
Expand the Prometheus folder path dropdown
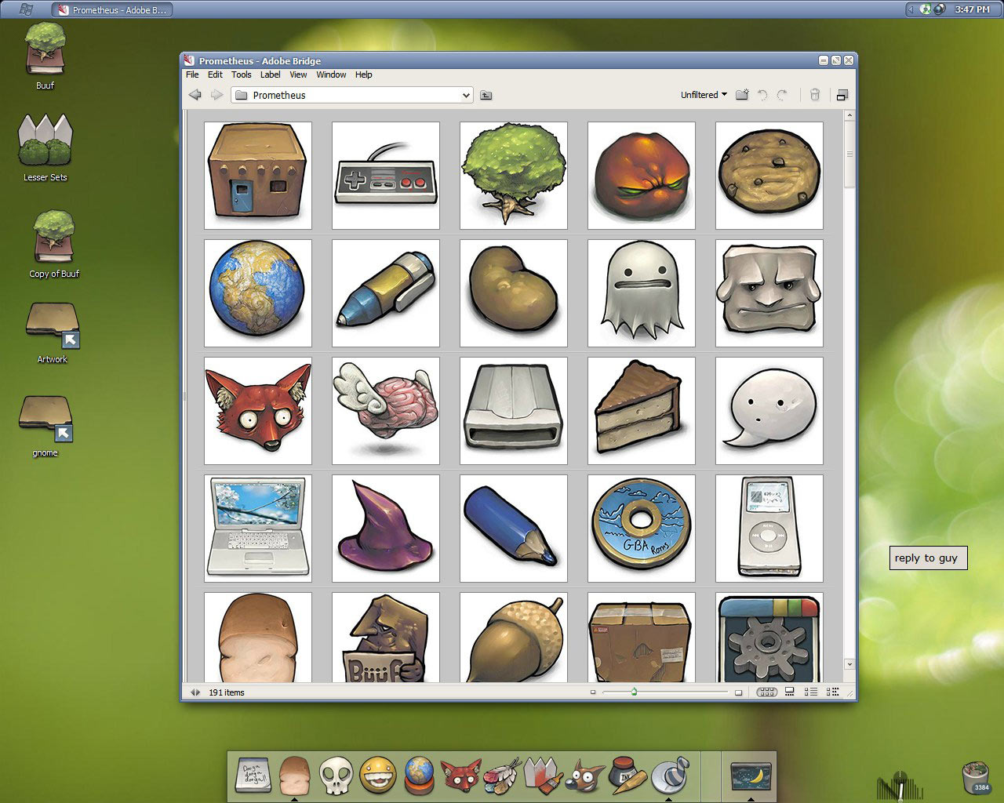466,95
